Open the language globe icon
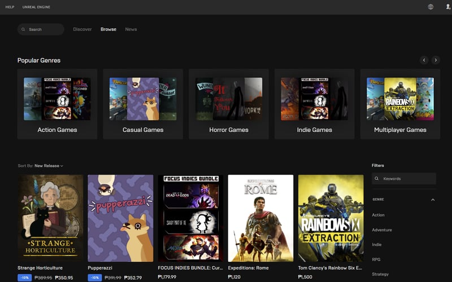 431,7
